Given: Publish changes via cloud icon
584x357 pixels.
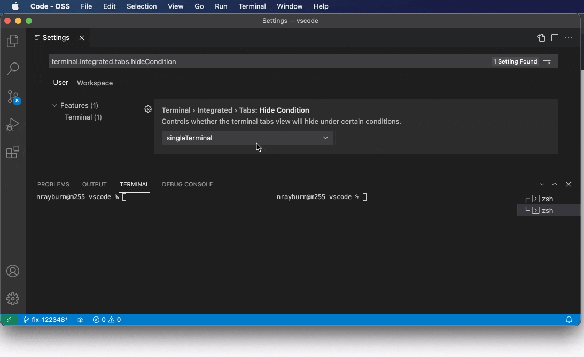Looking at the screenshot, I should tap(80, 320).
